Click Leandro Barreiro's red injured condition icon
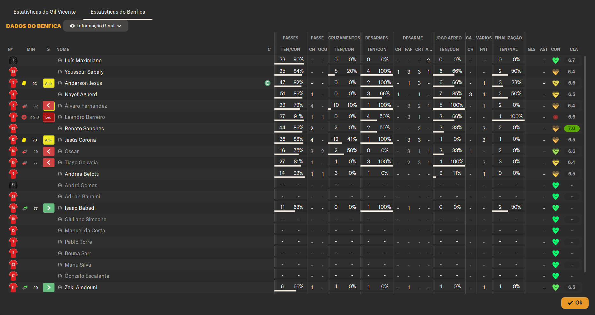This screenshot has height=315, width=595. (555, 117)
